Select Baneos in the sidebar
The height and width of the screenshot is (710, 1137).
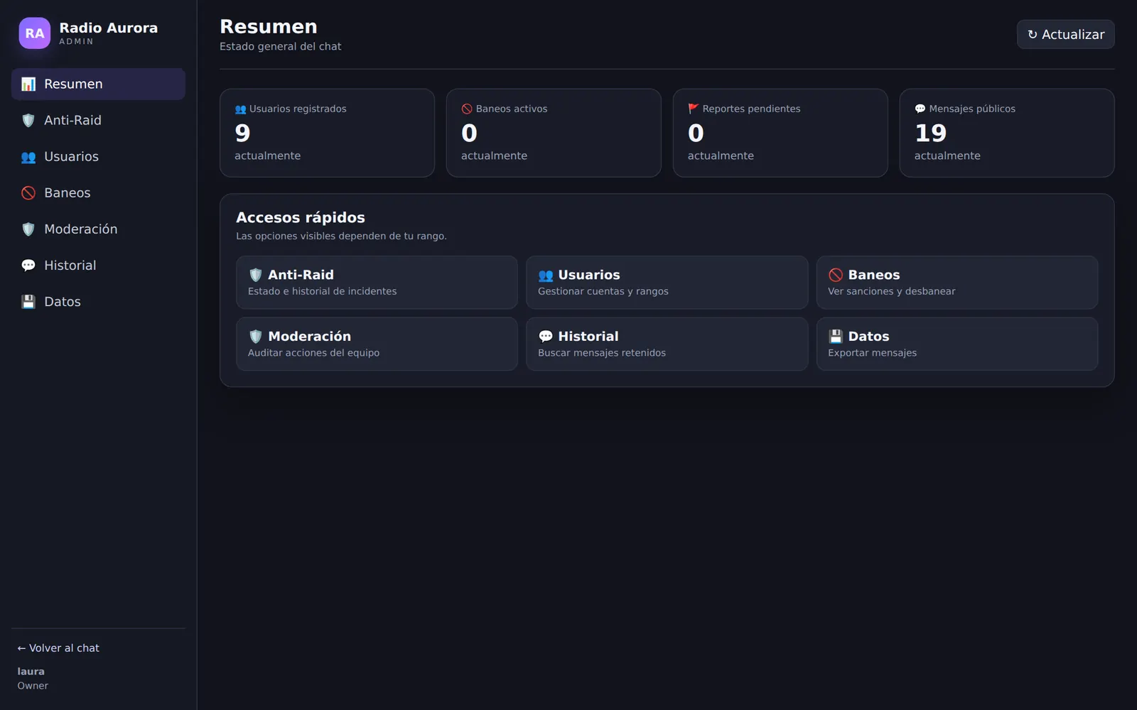98,192
